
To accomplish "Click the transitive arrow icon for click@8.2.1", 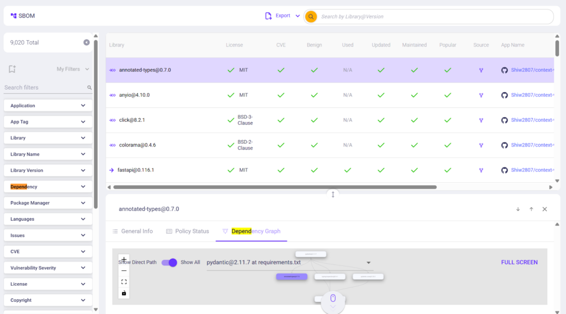I will pyautogui.click(x=113, y=120).
